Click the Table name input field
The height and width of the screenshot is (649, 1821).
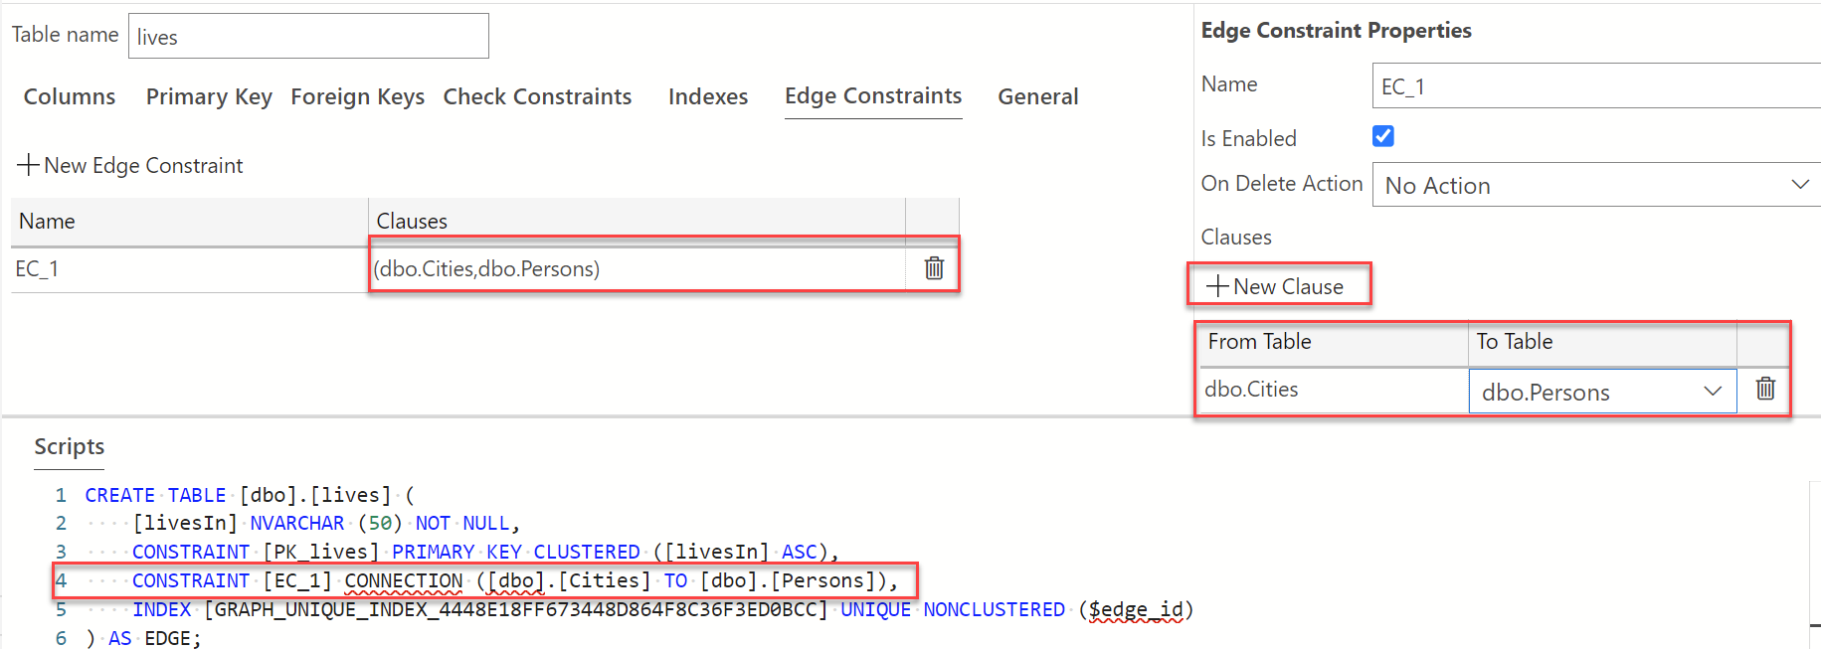(308, 37)
